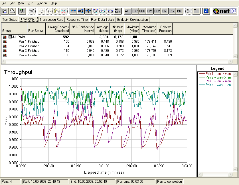Screen dimensions: 239x185
Task: Open the Endpoint Configuration tab
Action: [x=133, y=20]
